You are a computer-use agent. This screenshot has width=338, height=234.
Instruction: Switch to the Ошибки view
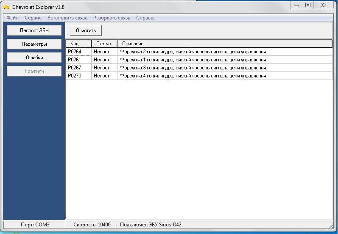(34, 58)
